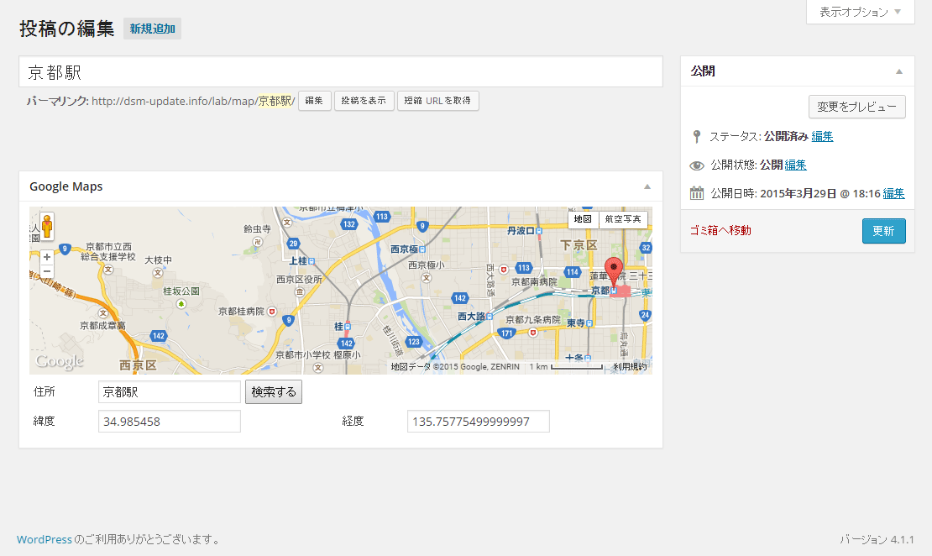Edit the 公開状態 visibility link
This screenshot has height=556, width=932.
(795, 165)
